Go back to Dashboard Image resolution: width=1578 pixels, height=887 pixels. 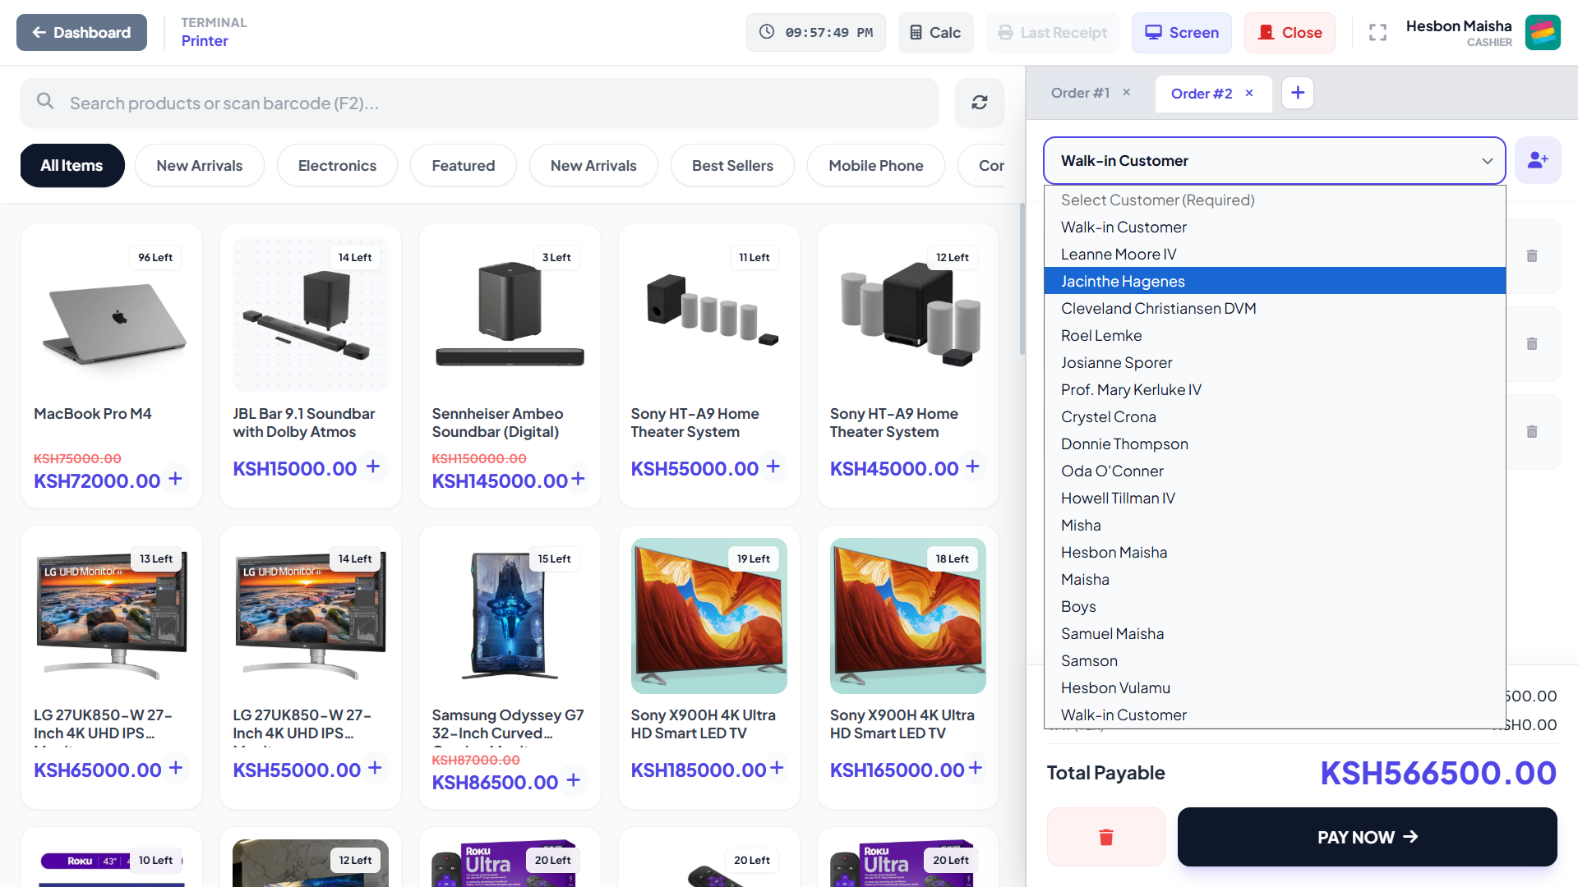pyautogui.click(x=81, y=33)
